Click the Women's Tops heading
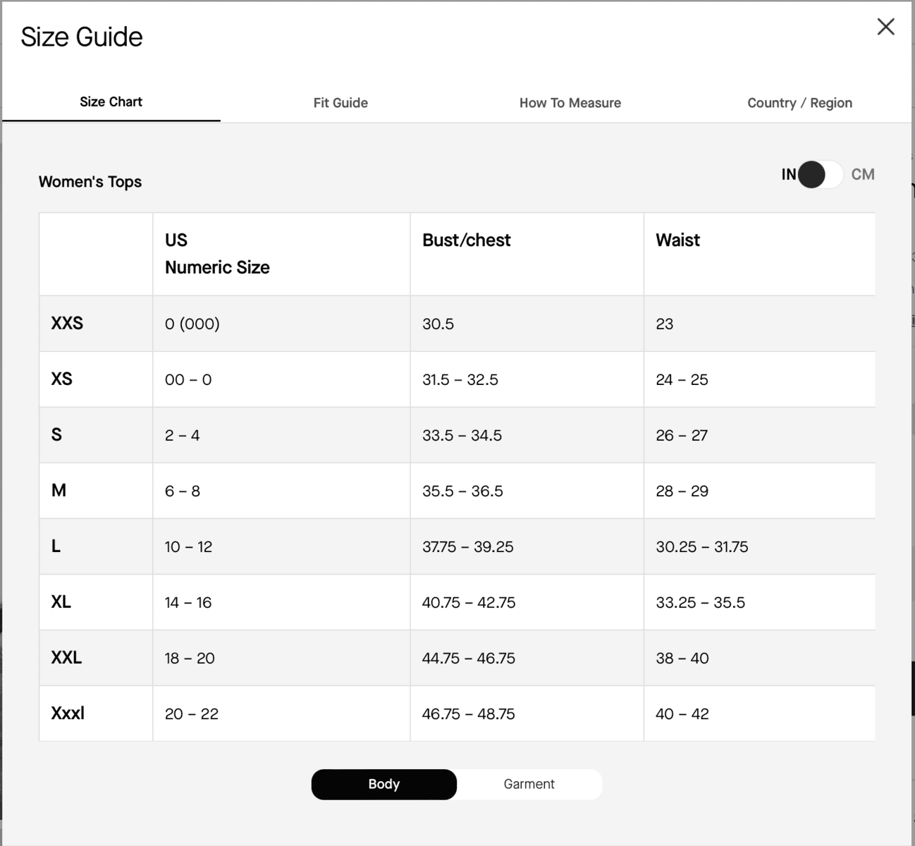915x846 pixels. [90, 182]
